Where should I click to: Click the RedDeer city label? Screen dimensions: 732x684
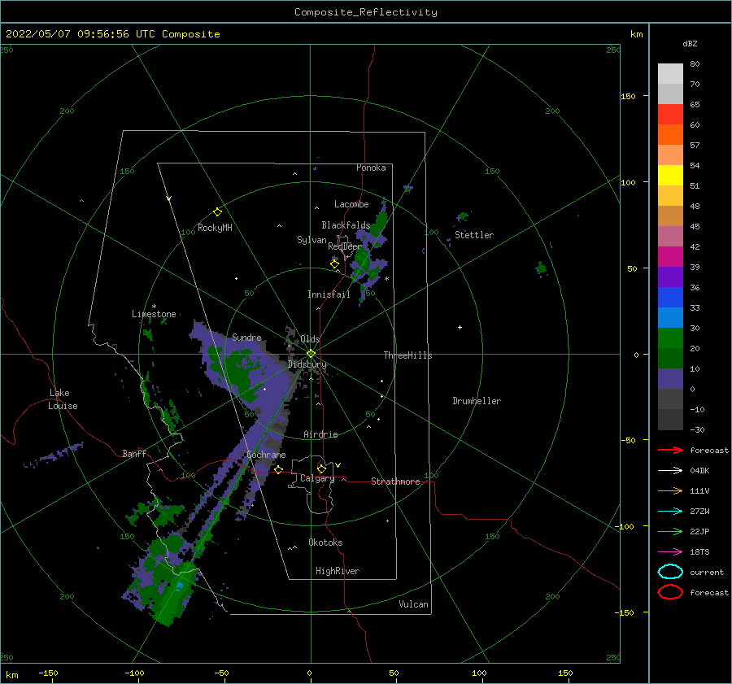coord(345,246)
